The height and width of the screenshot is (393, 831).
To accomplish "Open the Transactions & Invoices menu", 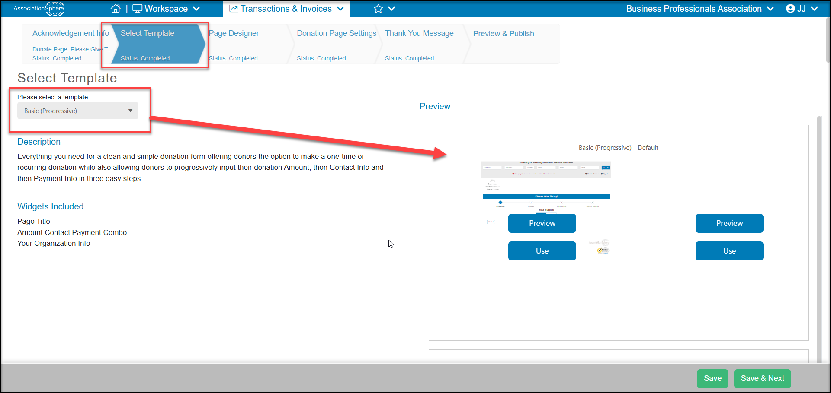I will [286, 9].
